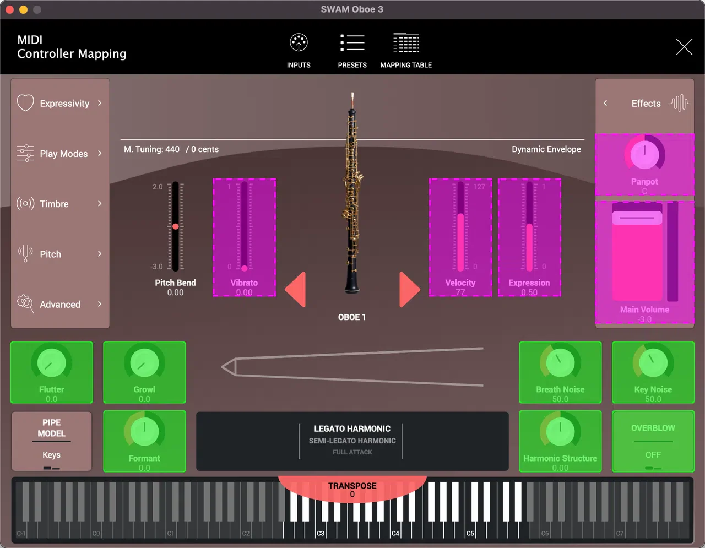Select Semi-Legato Harmonic play mode

point(352,441)
